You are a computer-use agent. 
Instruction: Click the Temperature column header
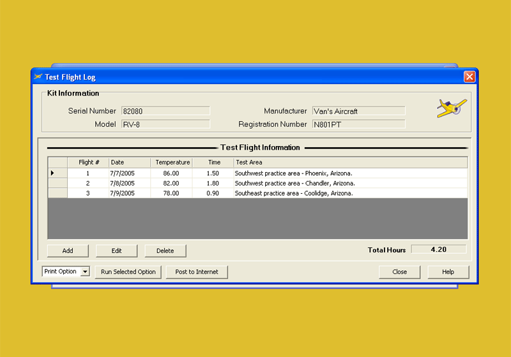click(x=172, y=163)
